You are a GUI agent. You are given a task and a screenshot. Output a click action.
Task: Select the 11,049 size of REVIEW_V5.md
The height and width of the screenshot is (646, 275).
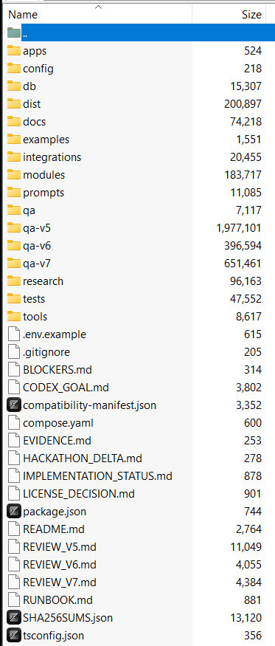[246, 547]
